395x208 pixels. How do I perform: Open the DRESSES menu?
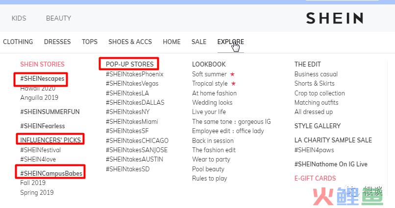57,42
